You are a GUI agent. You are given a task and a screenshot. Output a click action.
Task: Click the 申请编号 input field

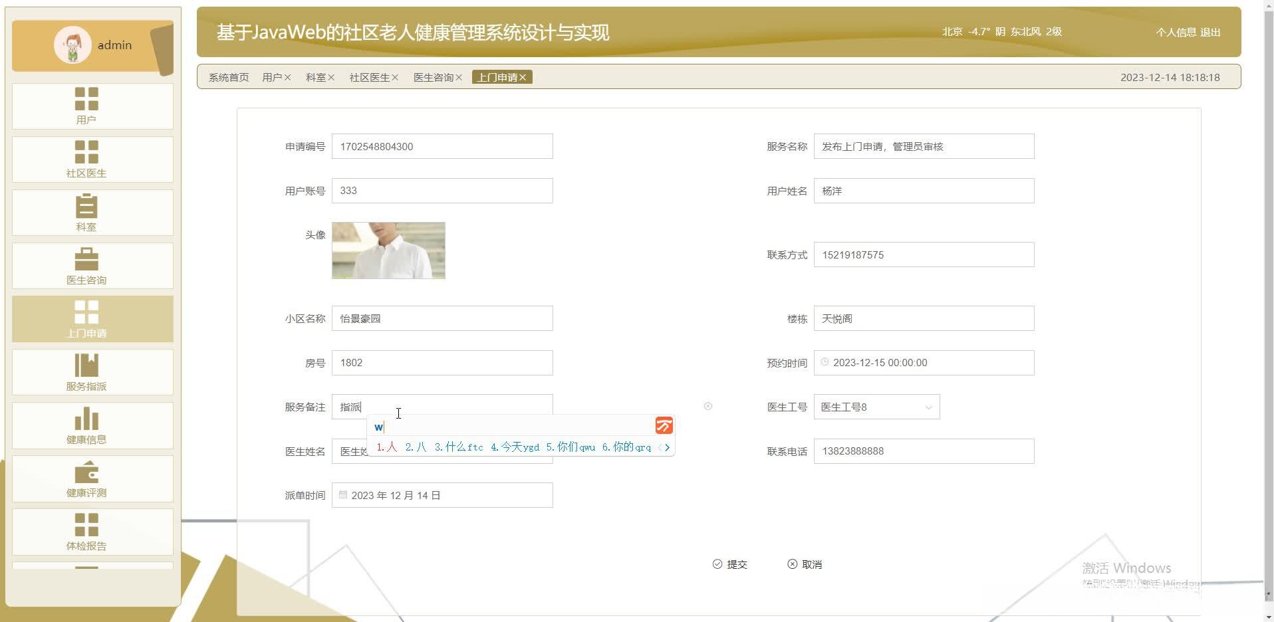[442, 146]
